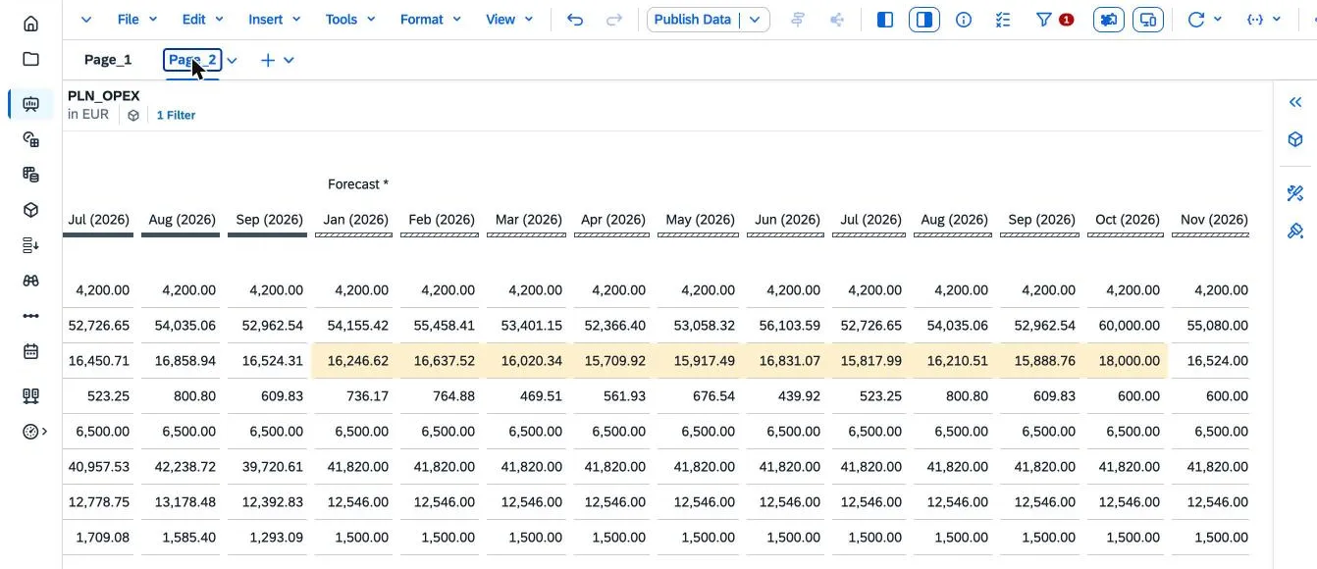
Task: Click the sidebar icon below the Calendar
Action: point(30,396)
